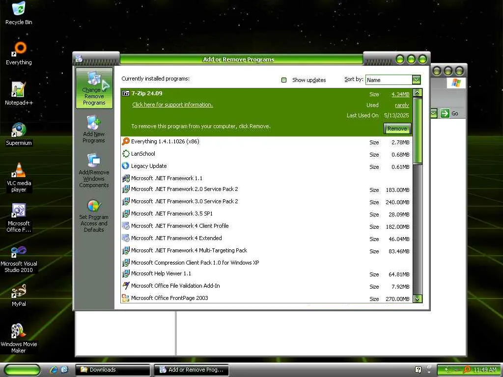The height and width of the screenshot is (377, 503).
Task: Enable the Show updates checkbox
Action: 283,80
